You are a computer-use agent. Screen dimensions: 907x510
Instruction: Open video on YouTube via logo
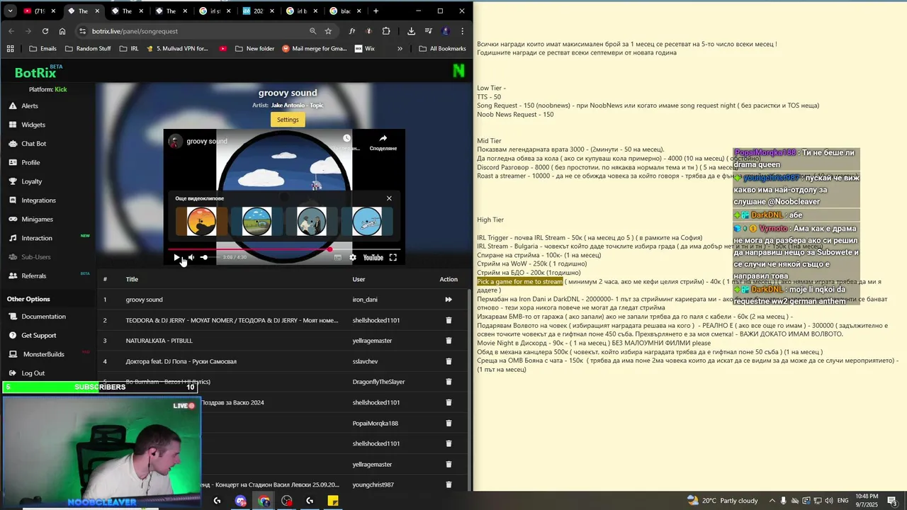(373, 257)
